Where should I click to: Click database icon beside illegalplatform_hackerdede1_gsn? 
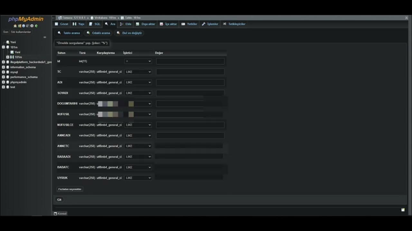pos(8,62)
